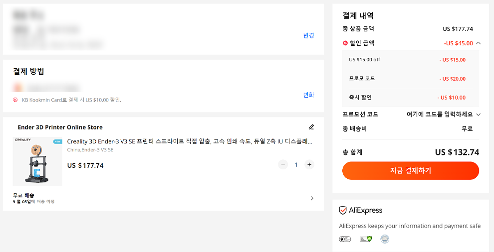This screenshot has width=494, height=252.
Task: Visit the Ender 3D Printer Online Store
Action: click(60, 127)
